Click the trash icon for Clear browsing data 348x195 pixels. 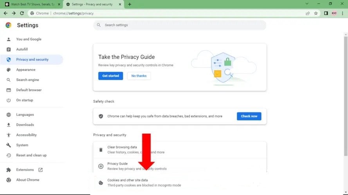tap(101, 150)
